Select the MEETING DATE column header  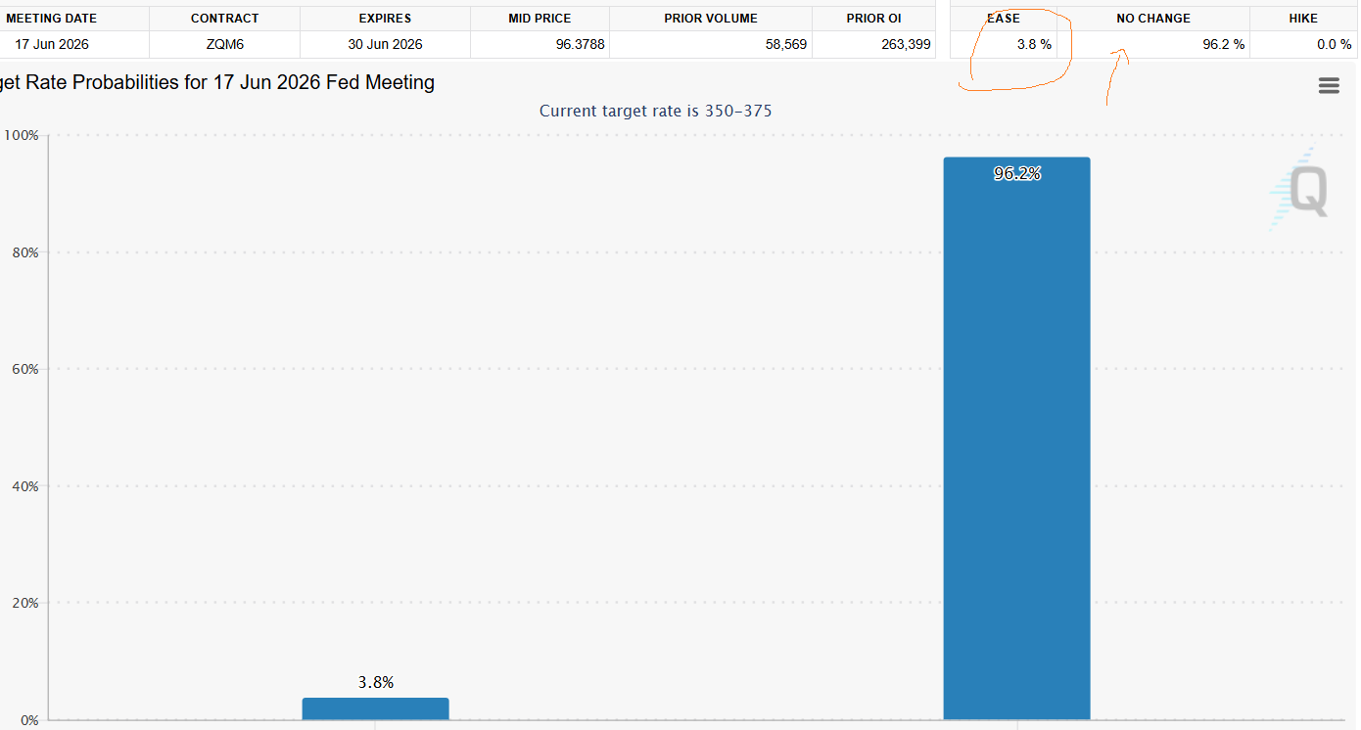[x=52, y=19]
